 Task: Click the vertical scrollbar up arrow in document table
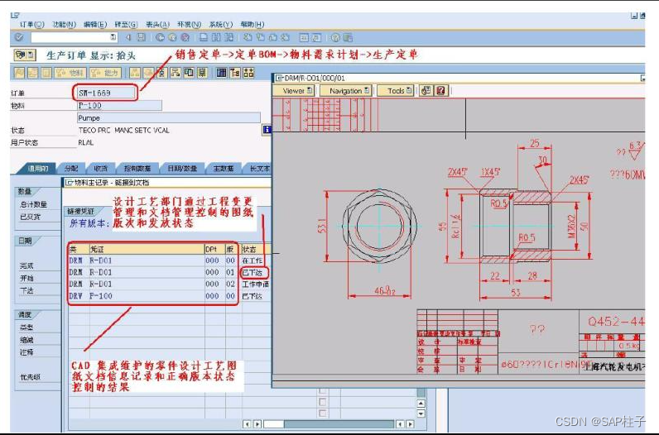pyautogui.click(x=421, y=404)
